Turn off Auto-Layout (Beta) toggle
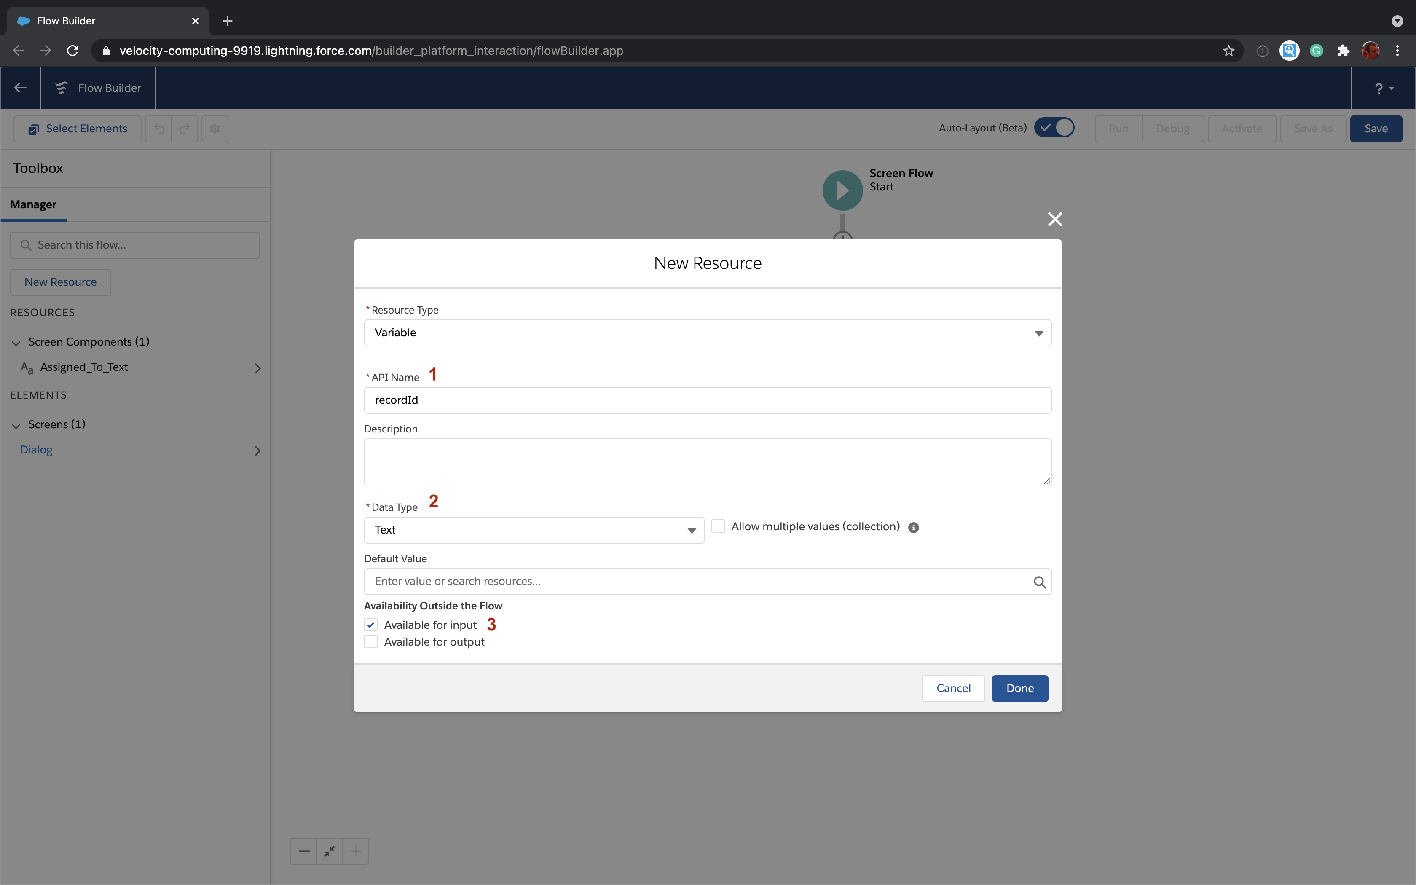Screen dimensions: 1416x885 [1054, 128]
